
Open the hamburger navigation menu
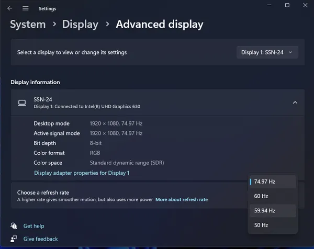pos(26,8)
